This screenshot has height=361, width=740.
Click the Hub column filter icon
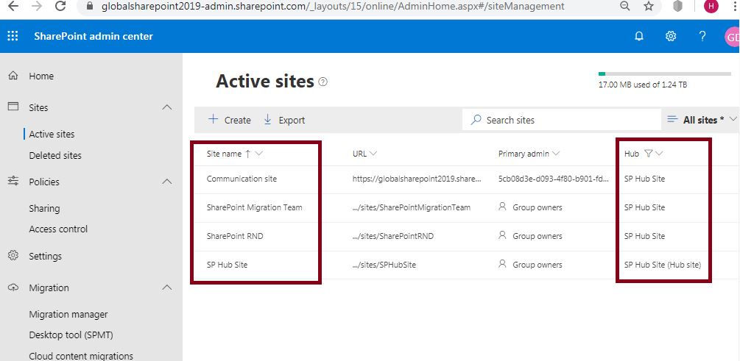648,153
